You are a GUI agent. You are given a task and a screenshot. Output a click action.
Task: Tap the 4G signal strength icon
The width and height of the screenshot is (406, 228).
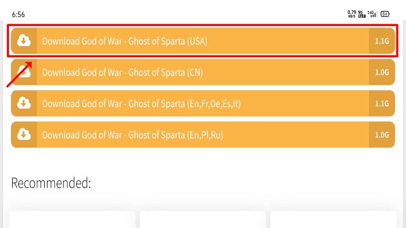tap(372, 14)
